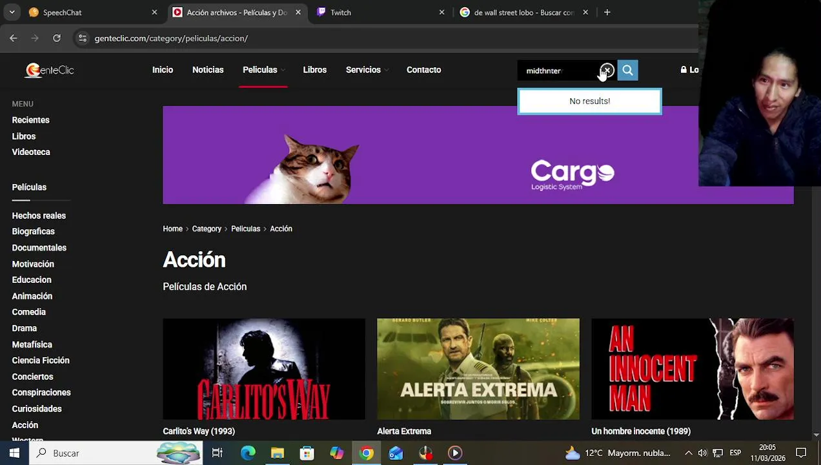Open Copilot from the taskbar
This screenshot has width=821, height=465.
(x=337, y=453)
